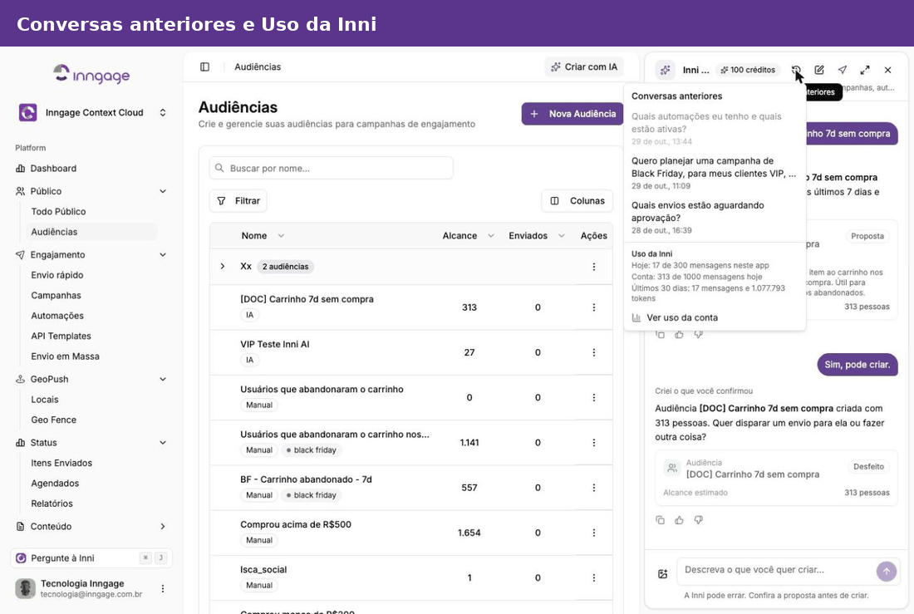Click Ver uso da conta link

click(675, 317)
